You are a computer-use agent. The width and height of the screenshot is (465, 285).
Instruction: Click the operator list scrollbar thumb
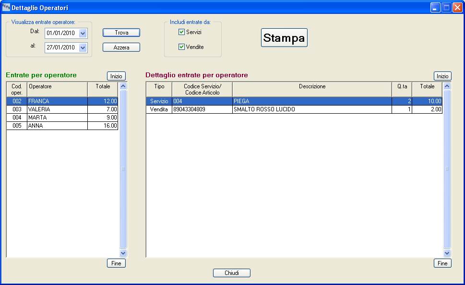pos(123,169)
